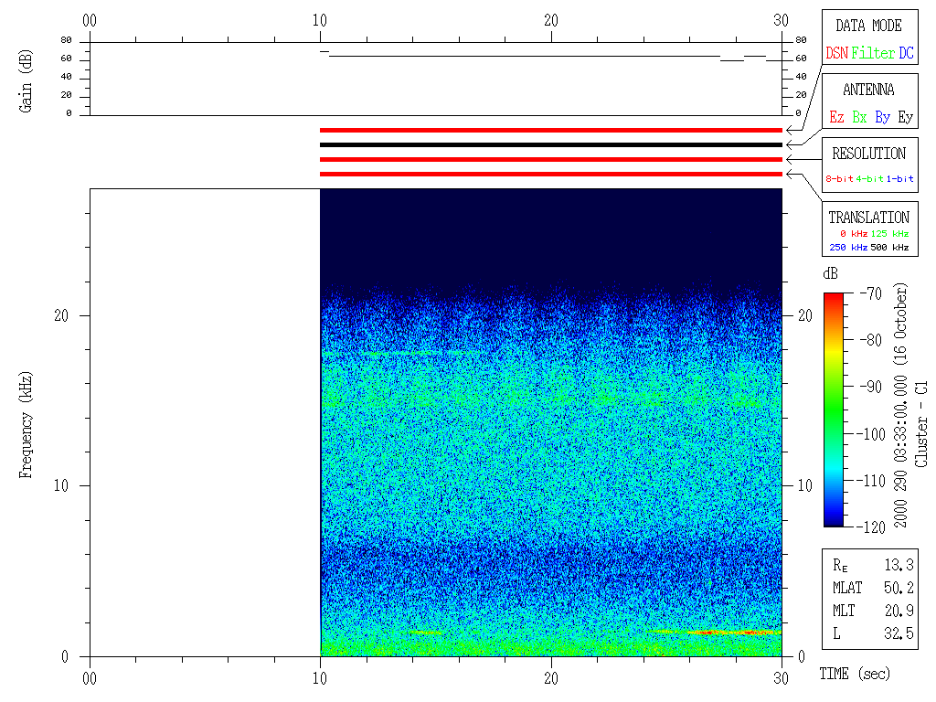Image resolution: width=936 pixels, height=702 pixels.
Task: Click the TIME (sec) axis label
Action: tap(854, 675)
